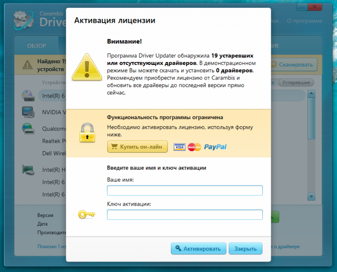Click the warning icon in the main window banner

(x=28, y=65)
